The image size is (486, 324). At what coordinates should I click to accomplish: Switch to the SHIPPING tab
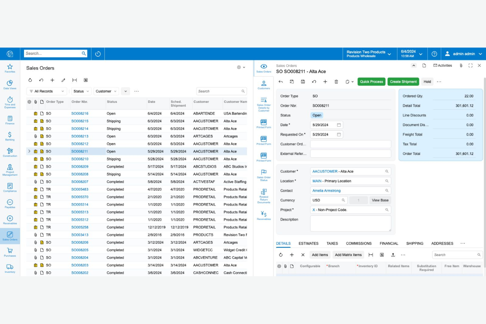(x=415, y=244)
